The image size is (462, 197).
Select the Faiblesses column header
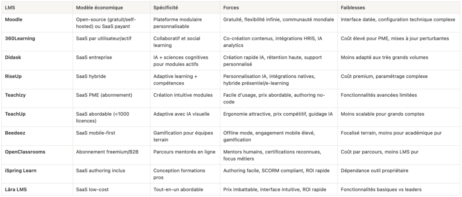pyautogui.click(x=353, y=8)
